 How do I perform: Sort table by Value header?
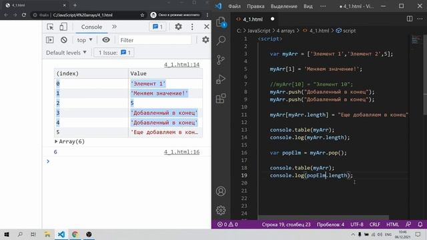click(x=165, y=73)
